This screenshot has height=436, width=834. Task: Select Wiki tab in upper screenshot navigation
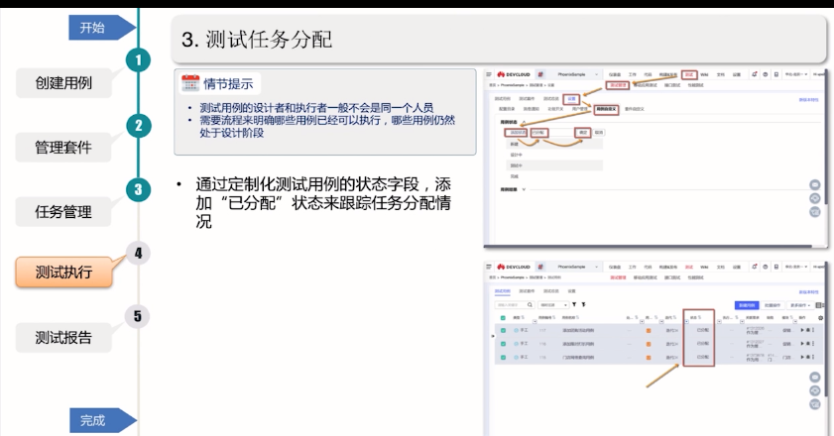[704, 74]
